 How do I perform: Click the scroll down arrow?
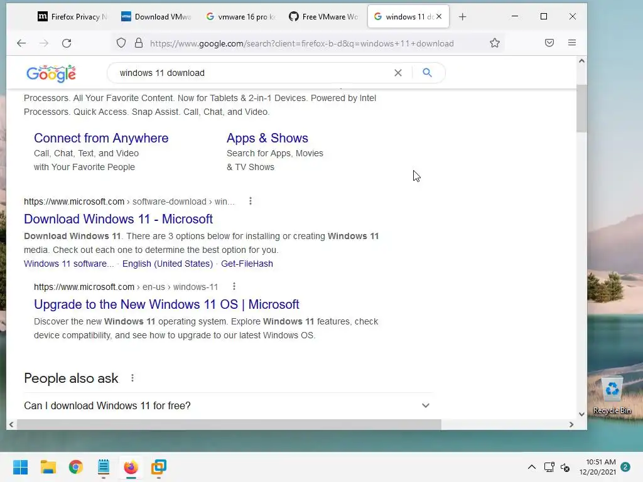(581, 414)
